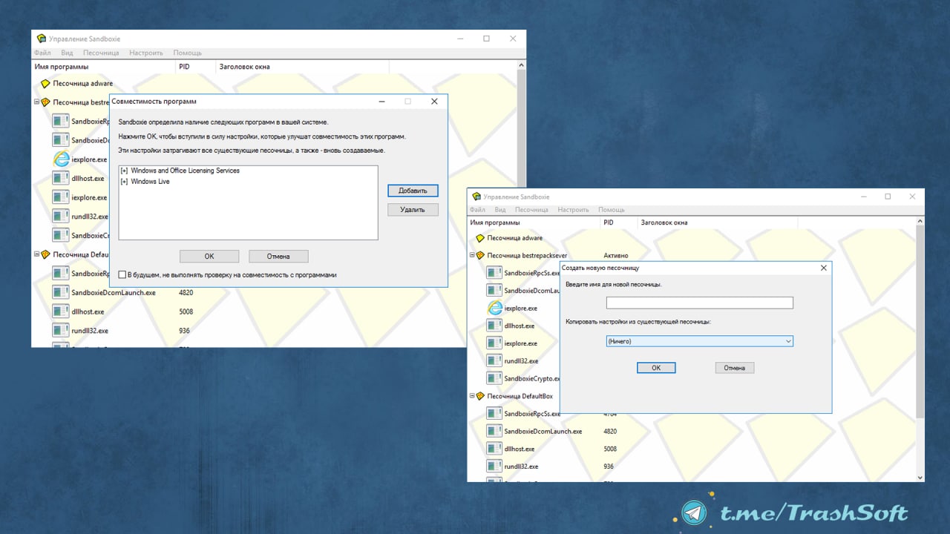This screenshot has width=950, height=534.
Task: Click the yellow adware sandbox icon in the left window
Action: pos(45,84)
